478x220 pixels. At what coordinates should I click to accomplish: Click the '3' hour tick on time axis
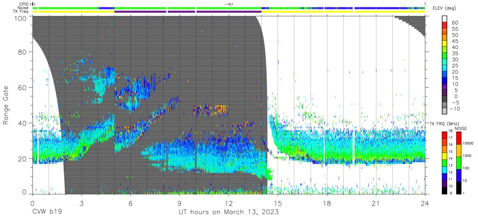click(81, 203)
